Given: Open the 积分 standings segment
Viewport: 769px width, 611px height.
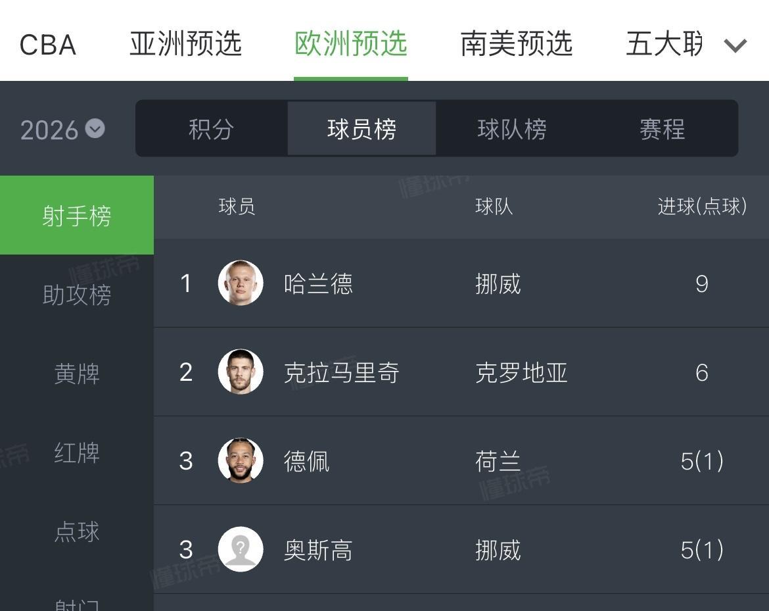Looking at the screenshot, I should 211,129.
